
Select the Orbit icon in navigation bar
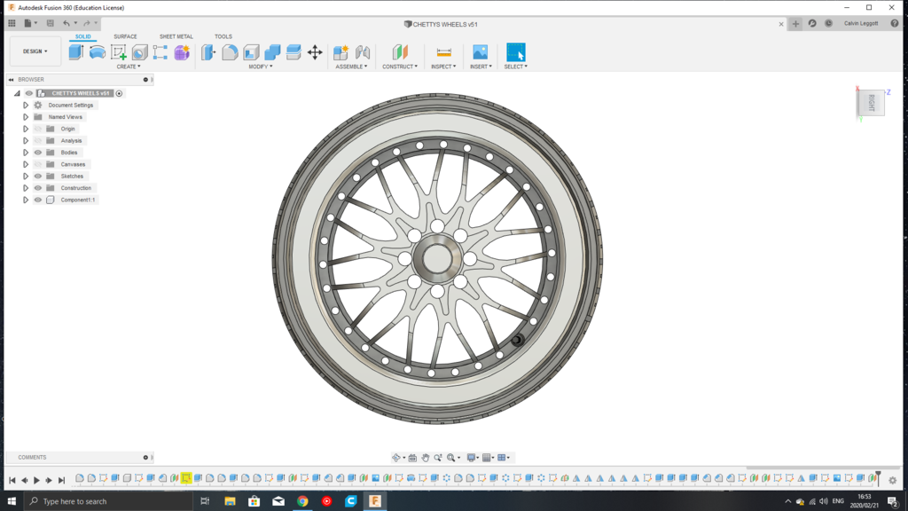[x=396, y=458]
